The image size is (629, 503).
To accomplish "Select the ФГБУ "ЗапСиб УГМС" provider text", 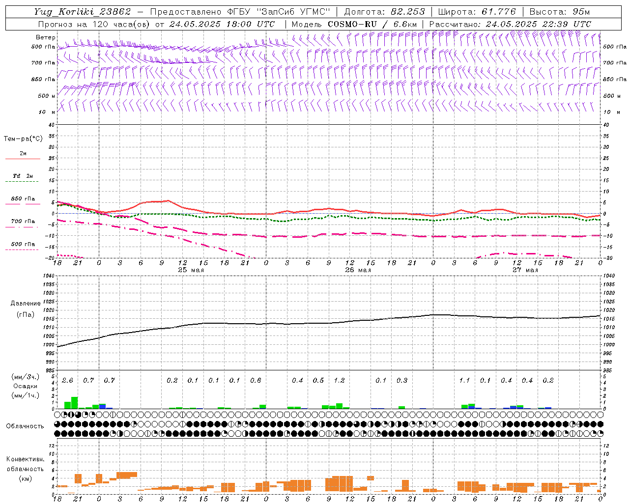I will 279,12.
